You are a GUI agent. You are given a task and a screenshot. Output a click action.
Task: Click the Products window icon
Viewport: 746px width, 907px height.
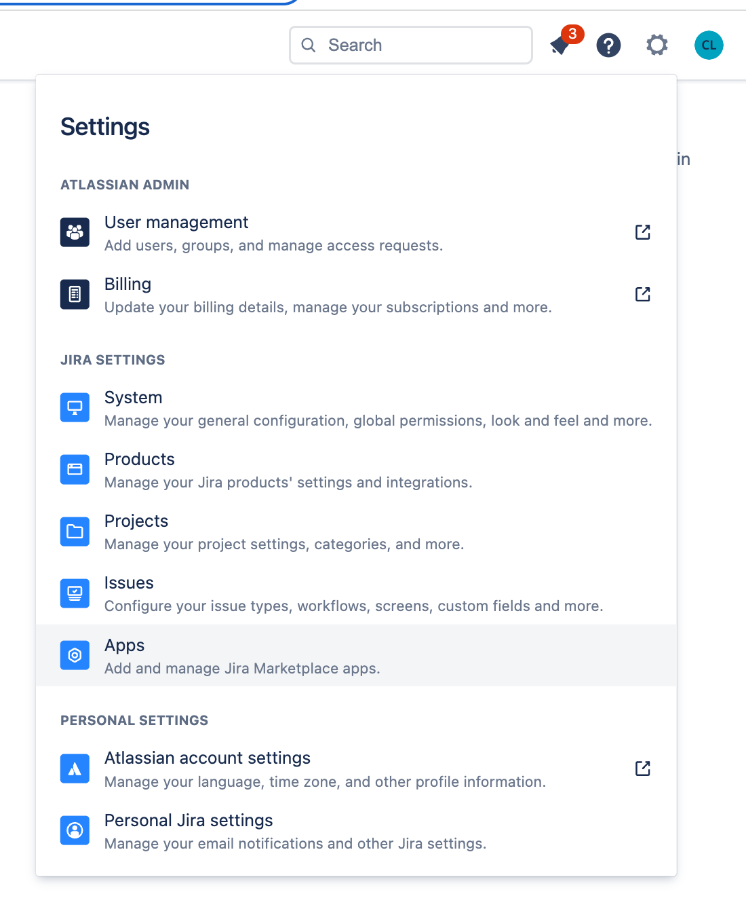pos(75,470)
